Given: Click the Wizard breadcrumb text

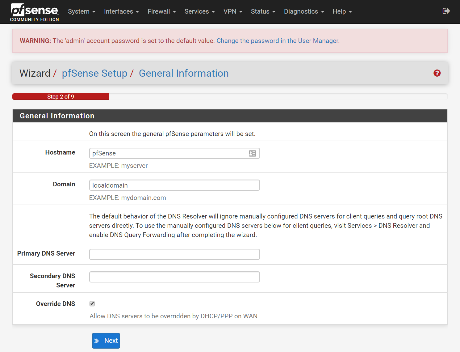Looking at the screenshot, I should click(x=35, y=73).
